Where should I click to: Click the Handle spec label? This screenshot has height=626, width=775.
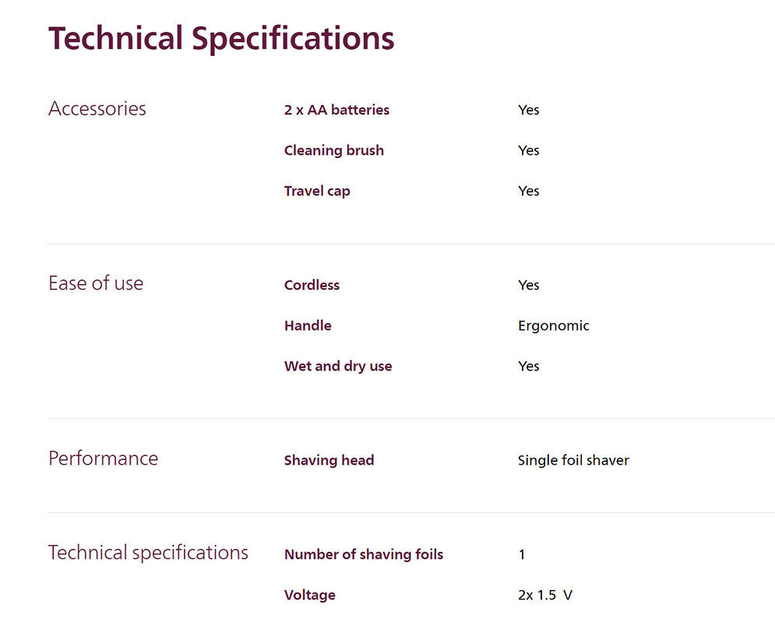[x=308, y=325]
